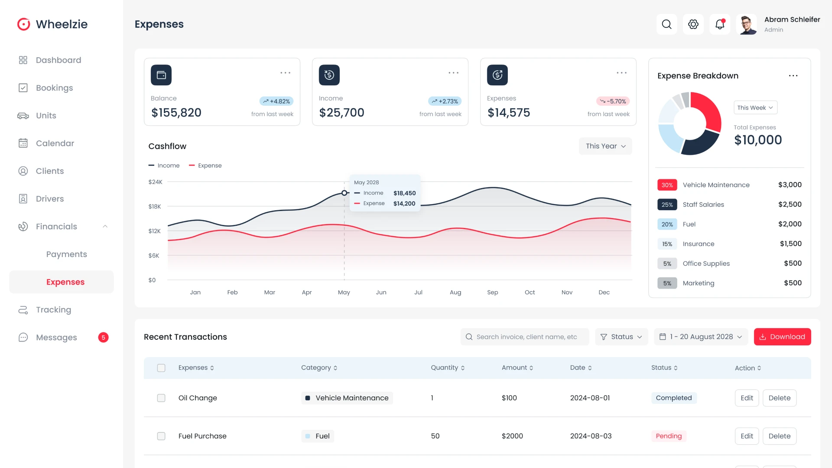The width and height of the screenshot is (832, 468).
Task: Collapse the Financials sidebar group
Action: click(x=105, y=226)
